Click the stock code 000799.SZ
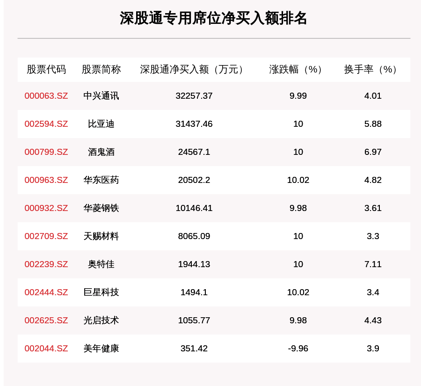This screenshot has height=386, width=421. (46, 152)
